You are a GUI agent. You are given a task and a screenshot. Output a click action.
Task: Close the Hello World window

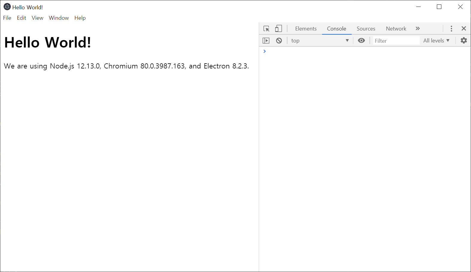[460, 7]
